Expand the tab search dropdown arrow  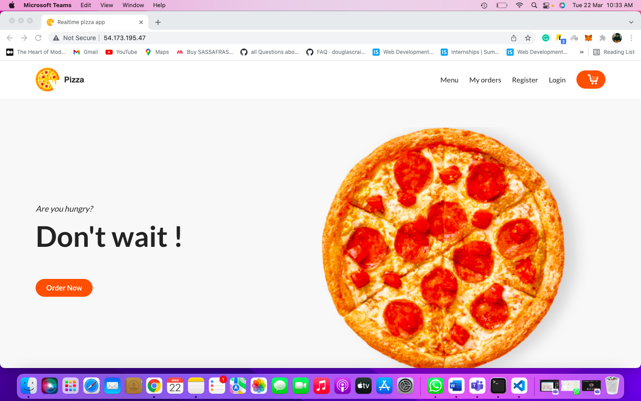pyautogui.click(x=631, y=22)
